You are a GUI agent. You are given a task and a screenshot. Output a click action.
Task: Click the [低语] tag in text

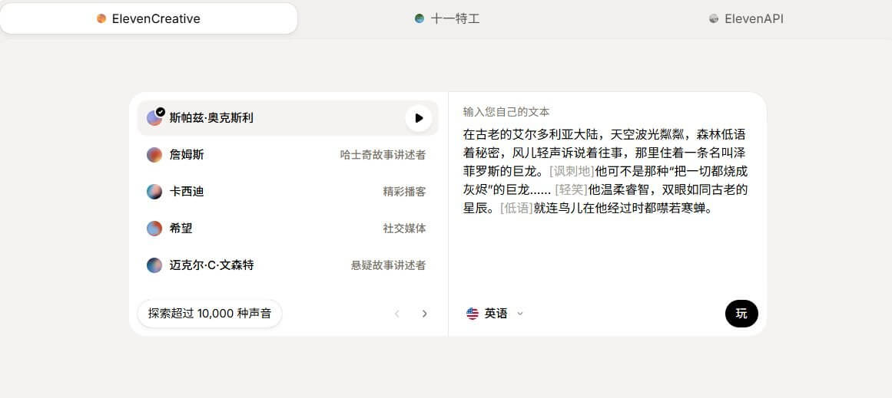click(x=516, y=209)
